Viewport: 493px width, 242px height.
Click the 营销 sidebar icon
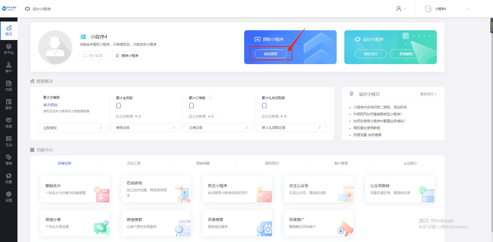(x=9, y=159)
